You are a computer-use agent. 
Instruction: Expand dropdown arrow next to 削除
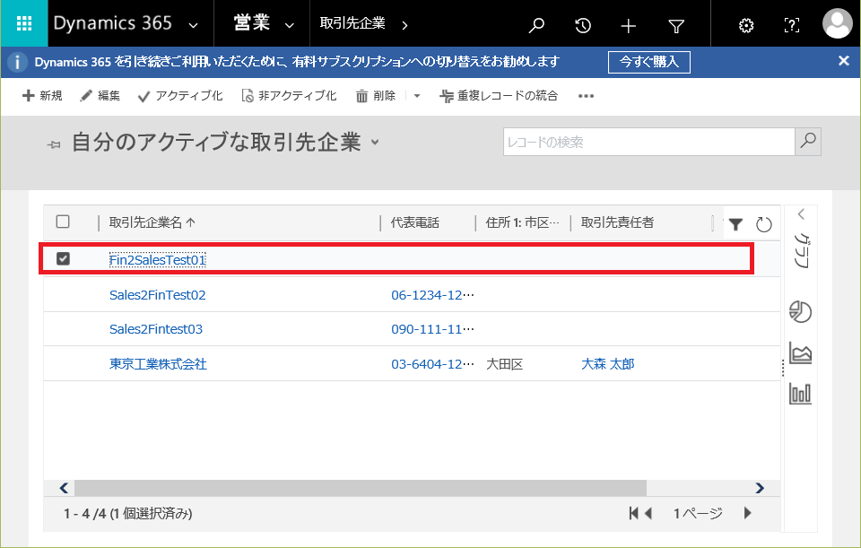pyautogui.click(x=417, y=96)
